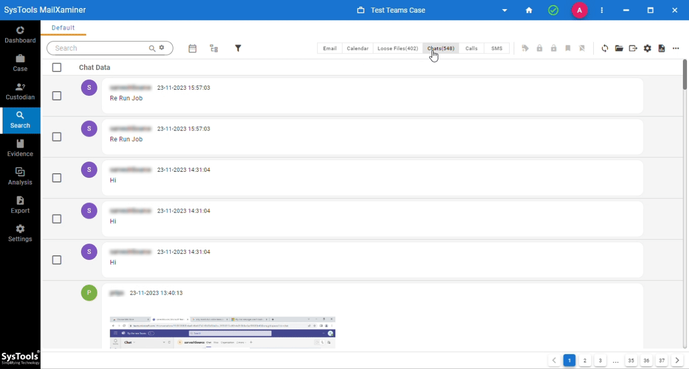
Task: Click the first lock icon in toolbar
Action: click(540, 48)
